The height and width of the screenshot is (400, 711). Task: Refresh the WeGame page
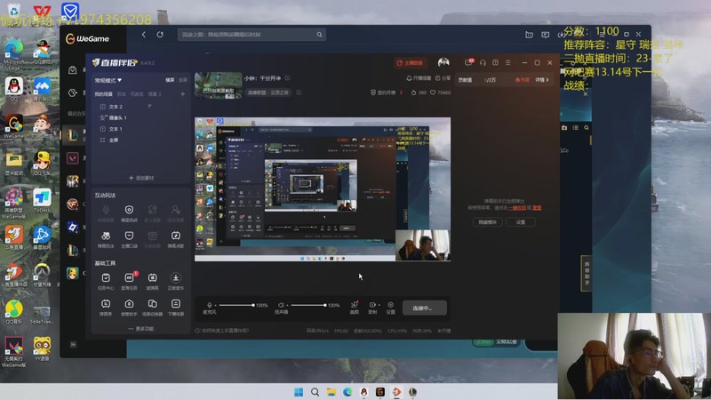pyautogui.click(x=160, y=35)
